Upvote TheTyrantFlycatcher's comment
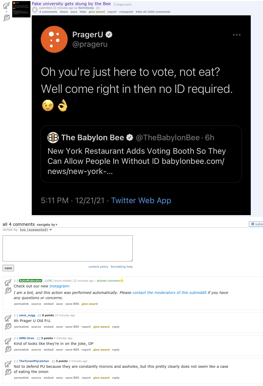The image size is (263, 386). 8,364
